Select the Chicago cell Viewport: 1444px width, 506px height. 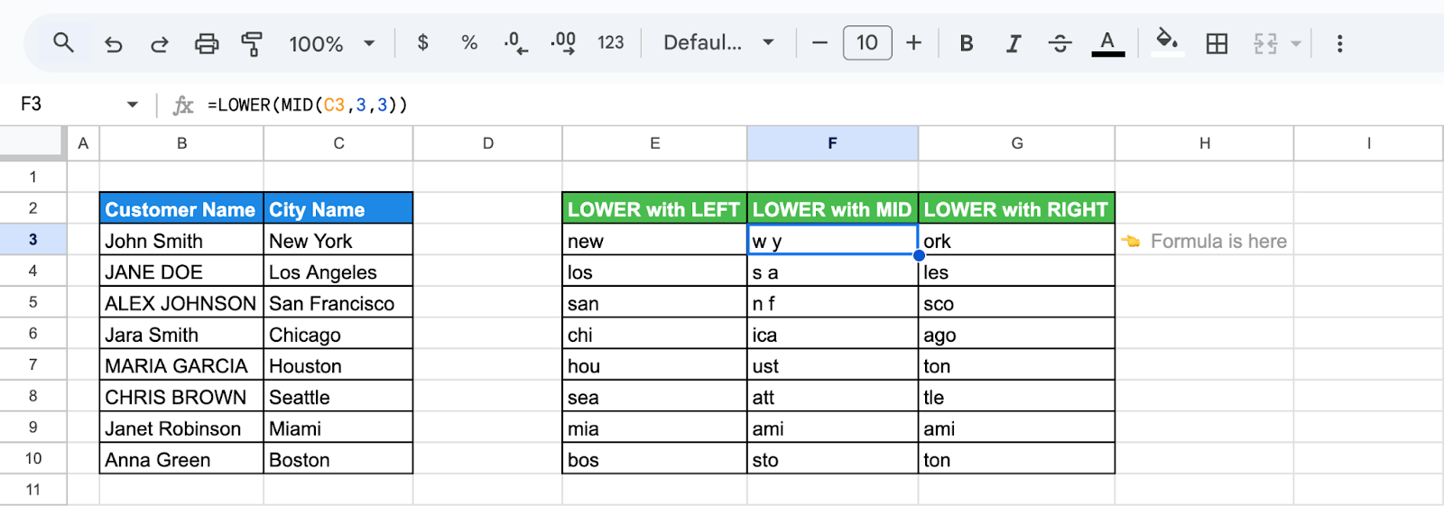338,335
